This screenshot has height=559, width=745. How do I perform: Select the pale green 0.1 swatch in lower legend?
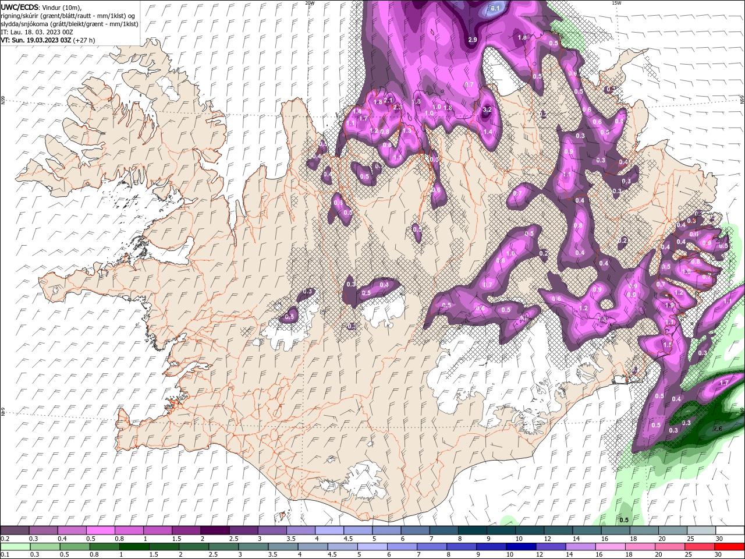pos(15,547)
